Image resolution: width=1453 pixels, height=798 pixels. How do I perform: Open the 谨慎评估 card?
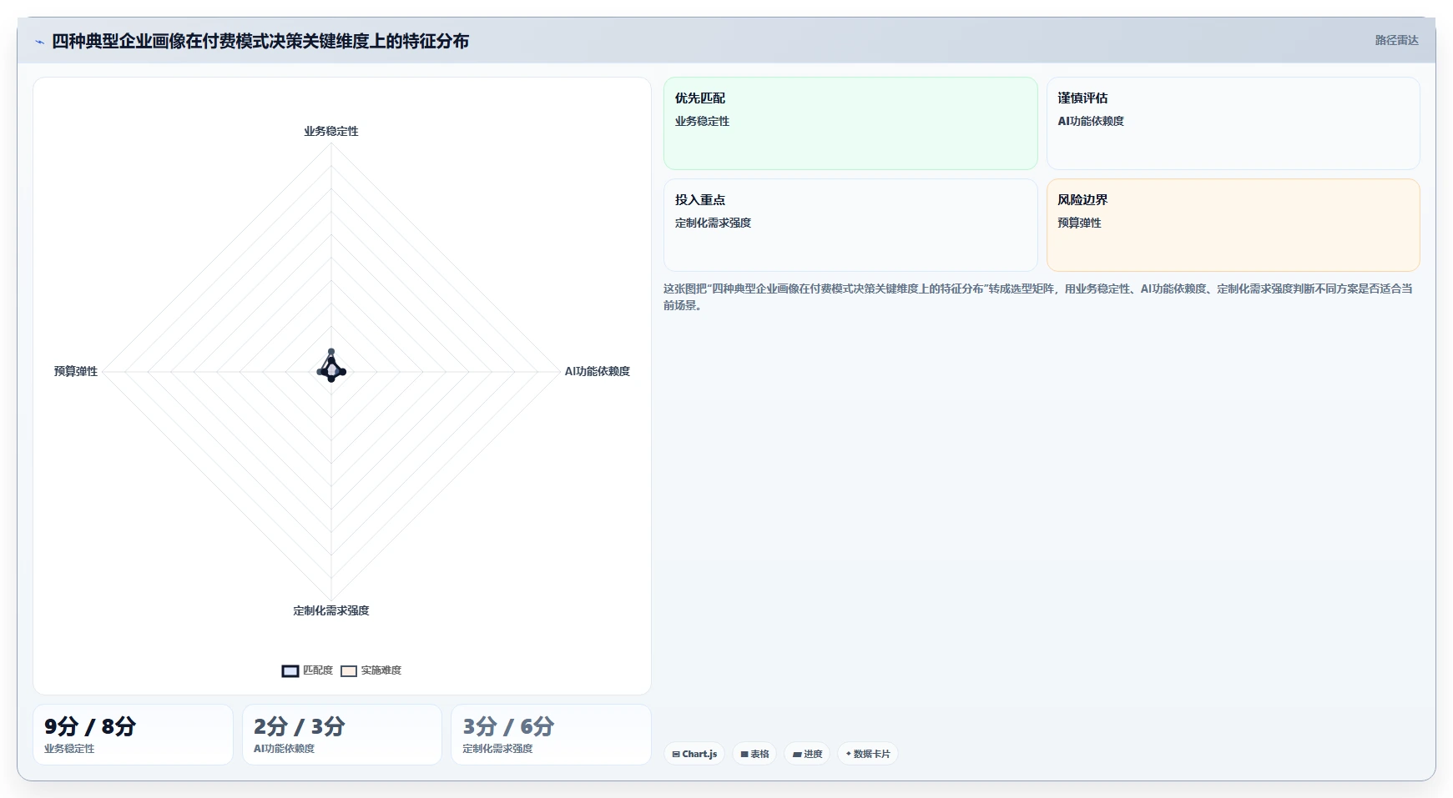pos(1233,123)
